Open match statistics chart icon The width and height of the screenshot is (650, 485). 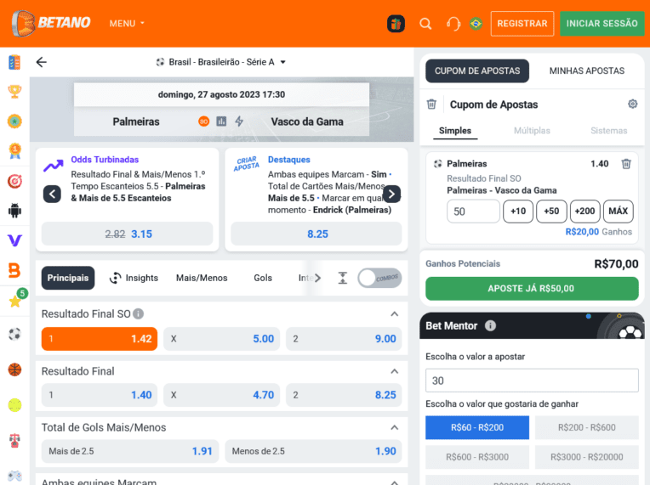coord(221,121)
